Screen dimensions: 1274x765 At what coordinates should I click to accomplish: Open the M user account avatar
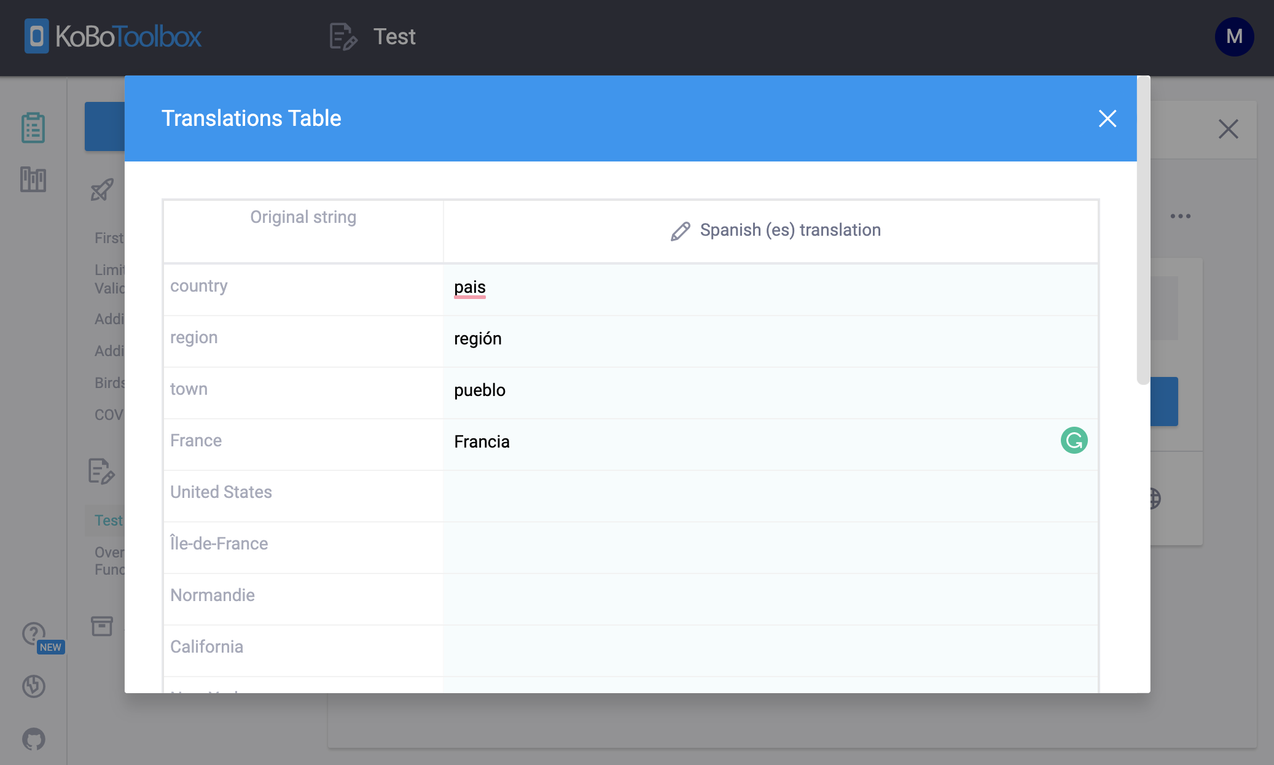coord(1234,37)
